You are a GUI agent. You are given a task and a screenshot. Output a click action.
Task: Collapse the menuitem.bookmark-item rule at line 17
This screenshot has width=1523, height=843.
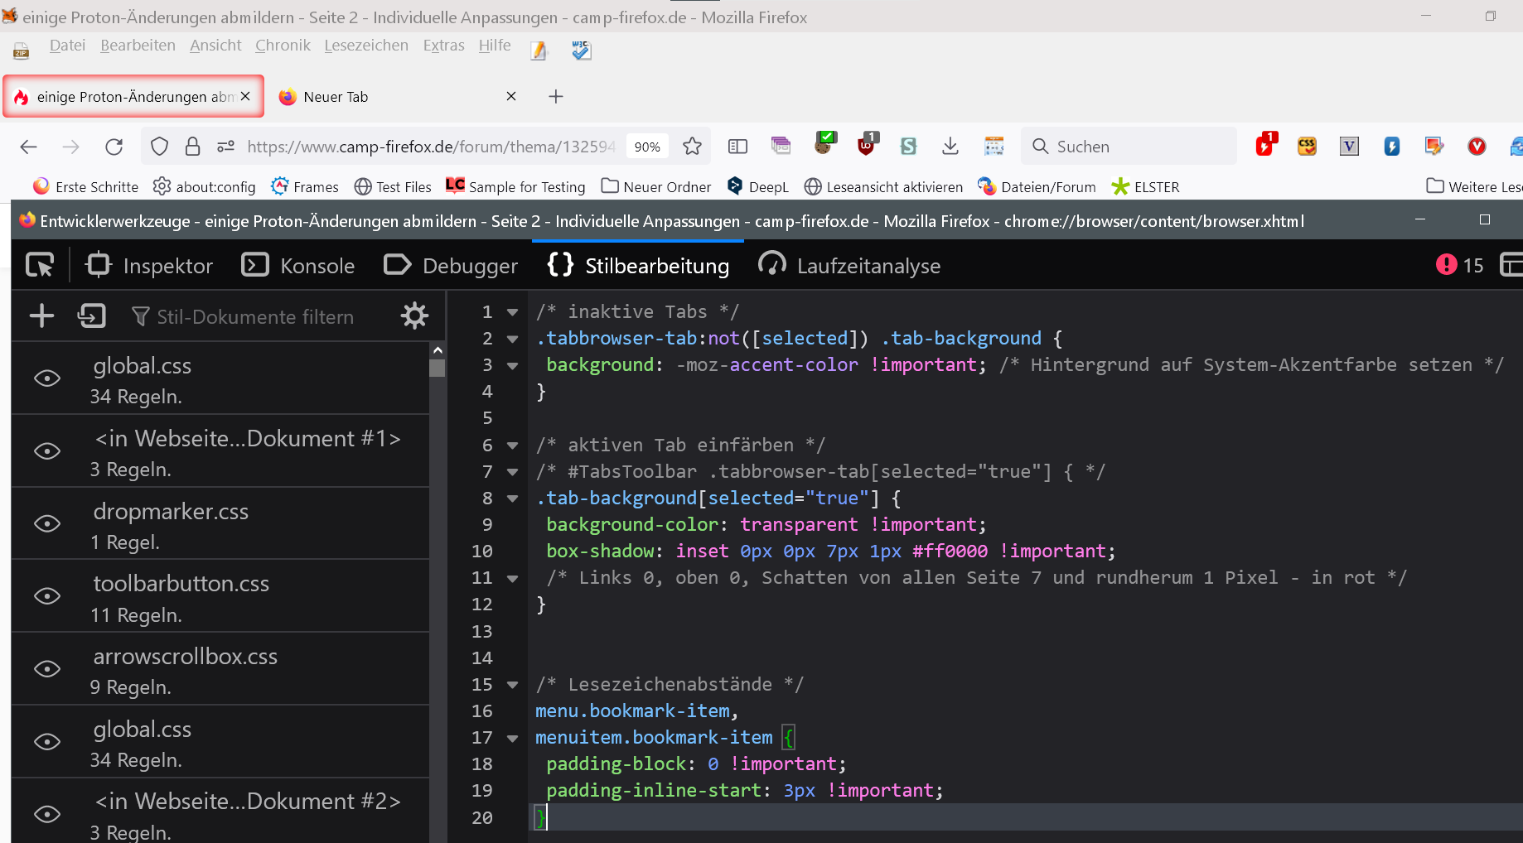[513, 738]
